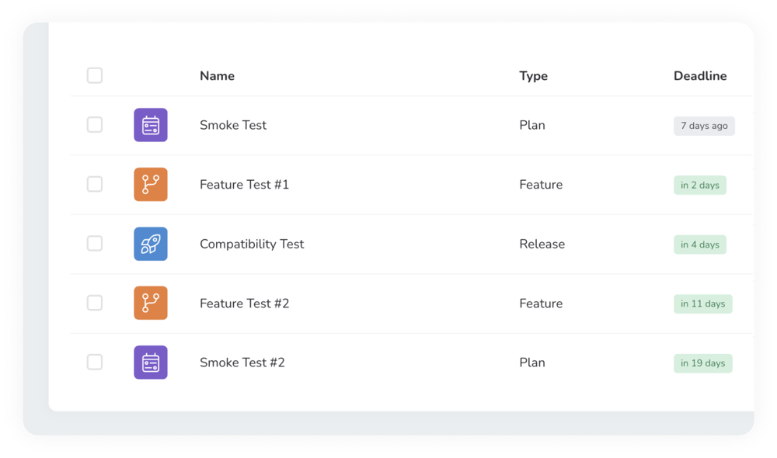Select the orange Feature icon for Feature Test #1
This screenshot has height=458, width=777.
pyautogui.click(x=150, y=184)
